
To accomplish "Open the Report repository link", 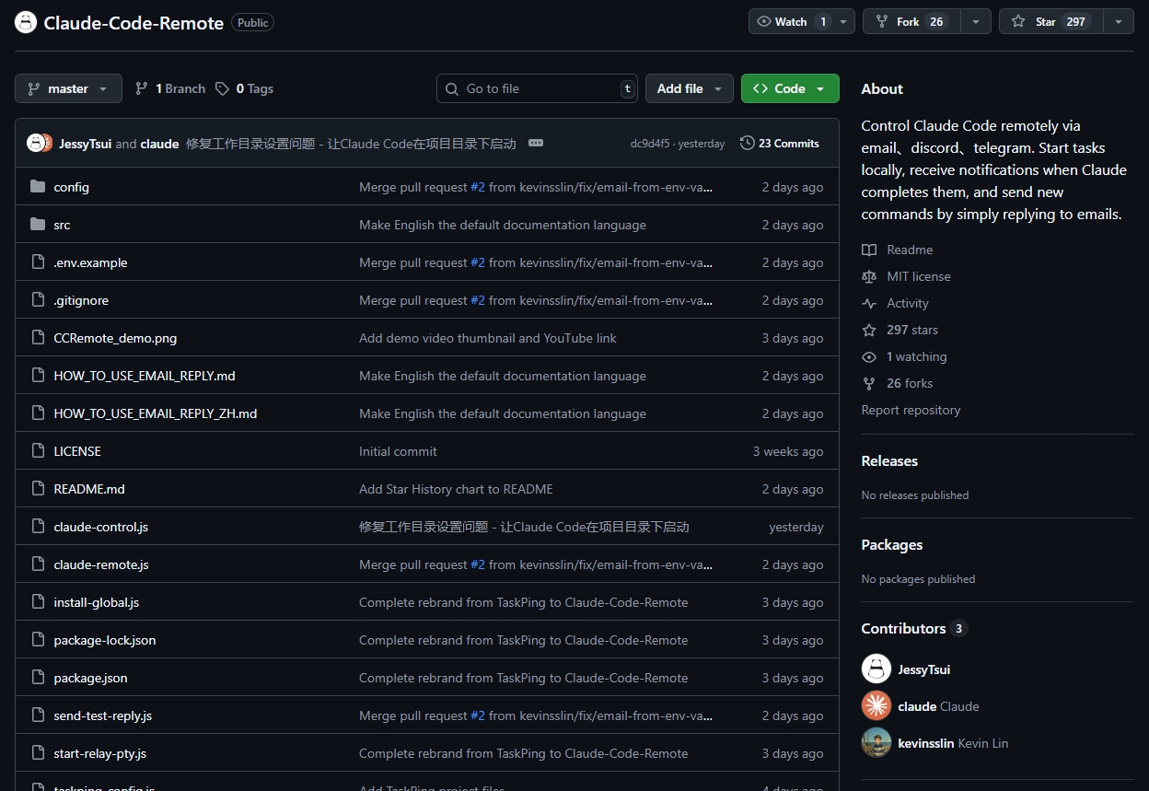I will point(911,410).
